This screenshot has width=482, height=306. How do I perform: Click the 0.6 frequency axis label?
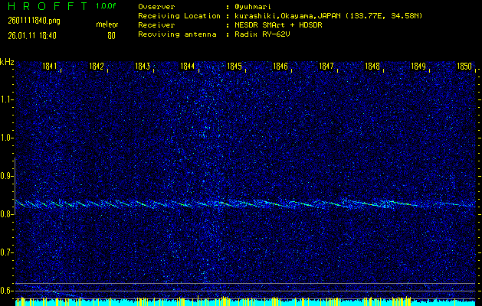tap(7, 291)
